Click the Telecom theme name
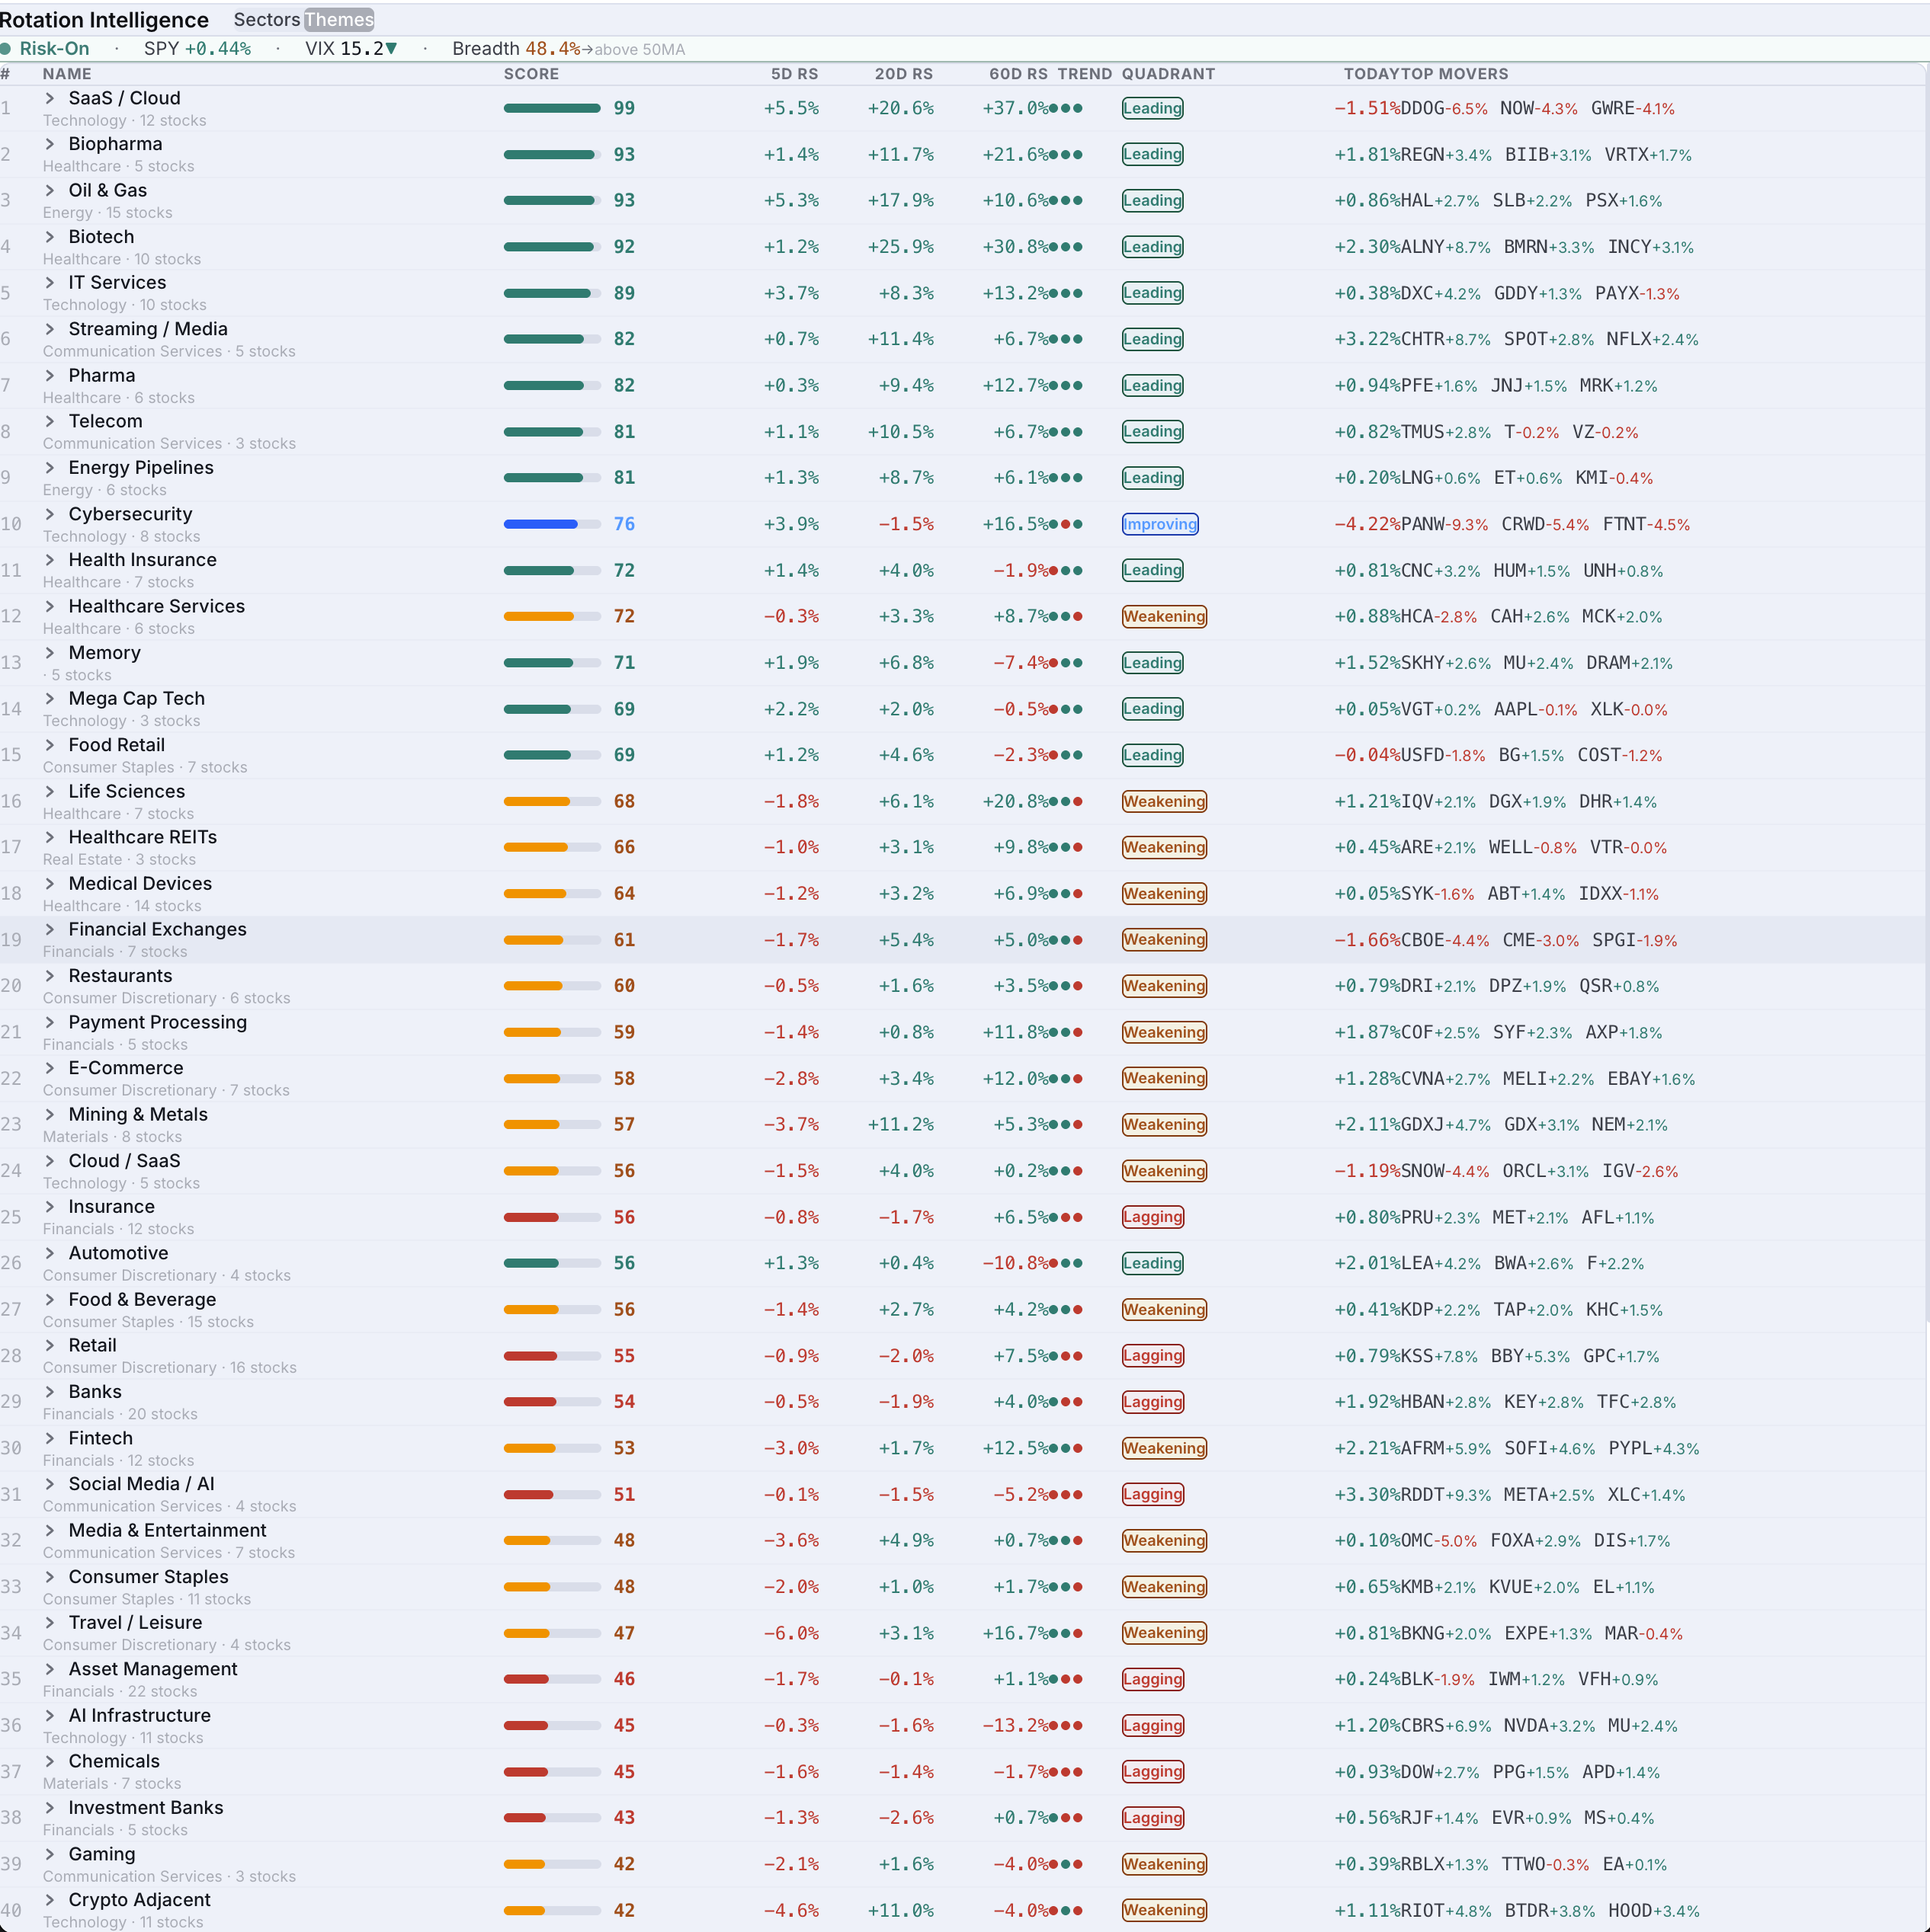 pyautogui.click(x=105, y=421)
